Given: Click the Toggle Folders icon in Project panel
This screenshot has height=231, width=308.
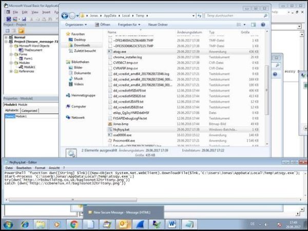Looking at the screenshot, I should pos(21,31).
